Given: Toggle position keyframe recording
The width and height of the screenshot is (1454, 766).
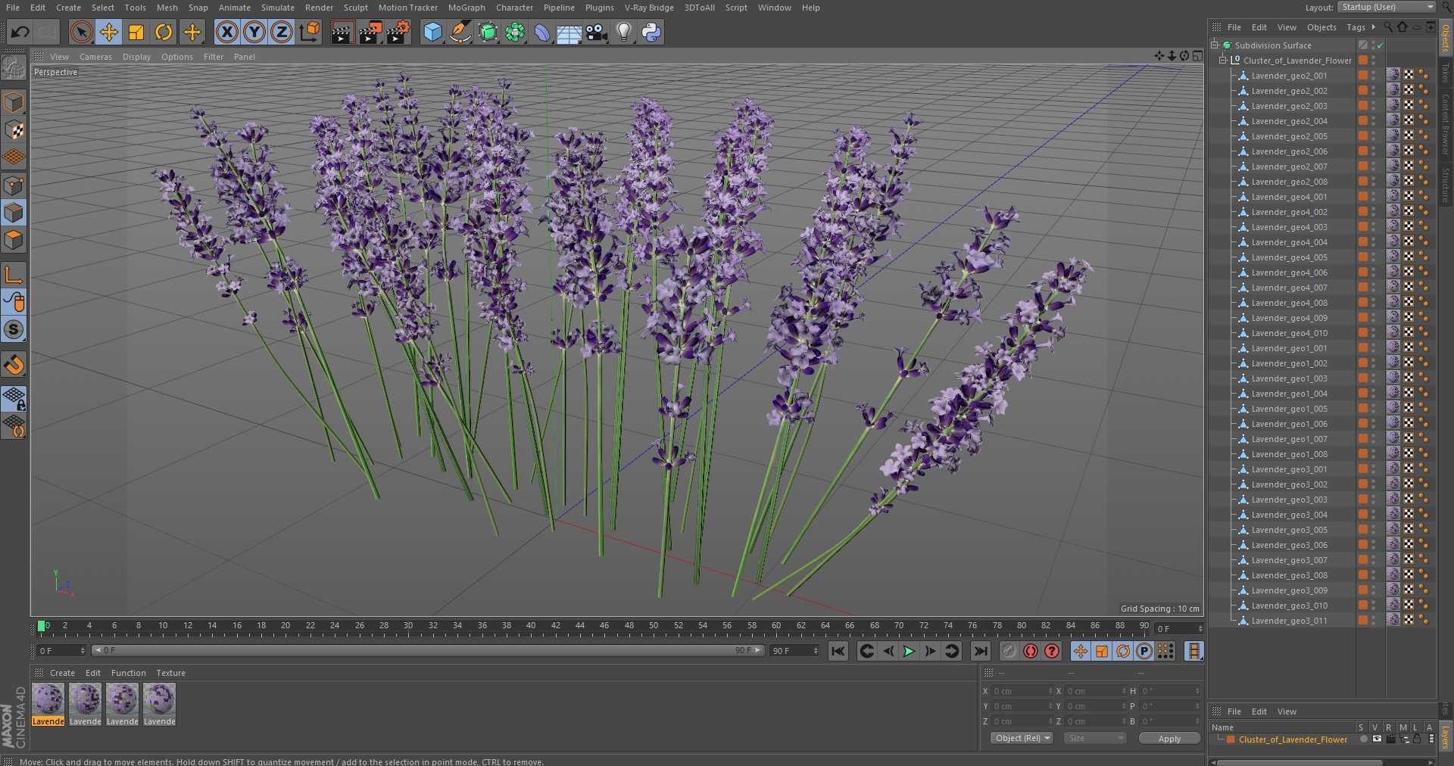Looking at the screenshot, I should click(1081, 651).
